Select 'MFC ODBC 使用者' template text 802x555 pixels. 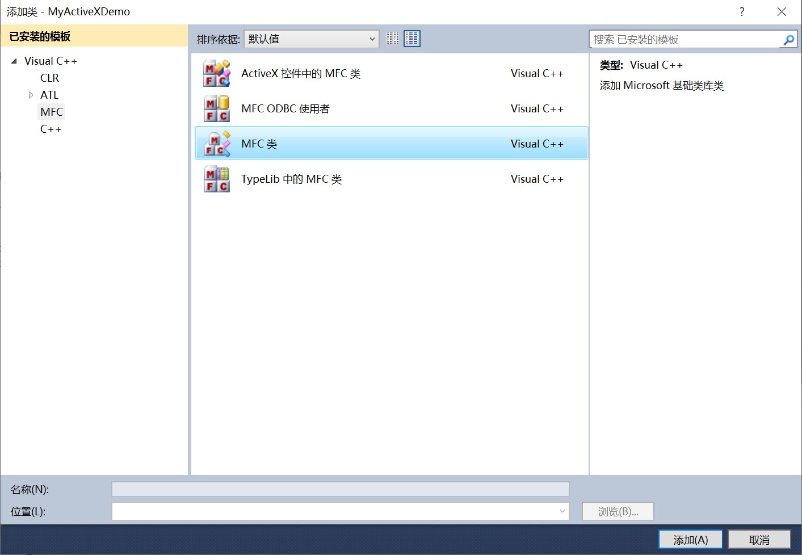coord(285,109)
